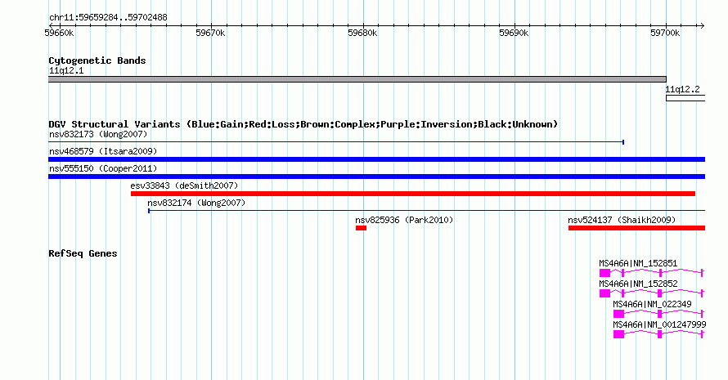Click the ruler's right scroll arrow

coord(702,26)
